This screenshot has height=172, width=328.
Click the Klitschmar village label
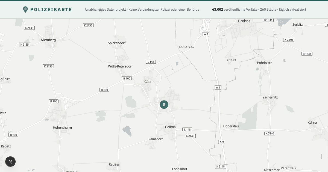pos(272,170)
